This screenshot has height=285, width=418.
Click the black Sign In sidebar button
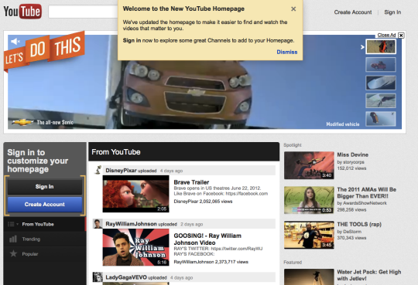pyautogui.click(x=45, y=187)
